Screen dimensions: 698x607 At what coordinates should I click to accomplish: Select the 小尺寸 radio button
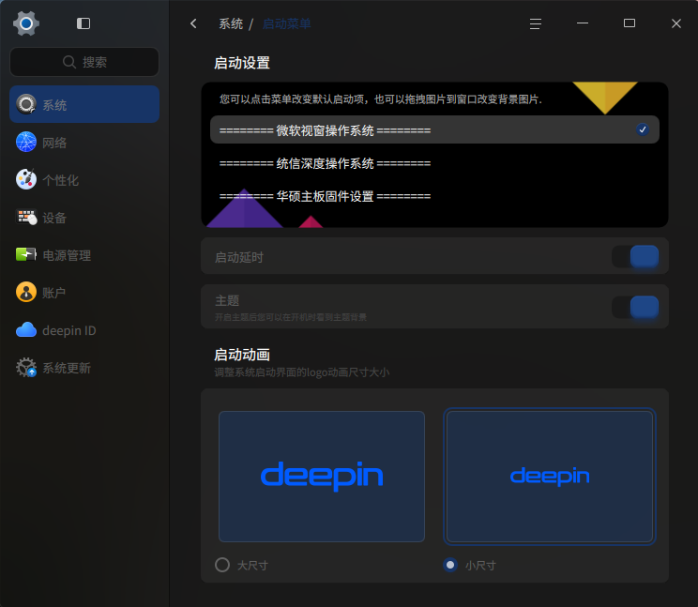pos(450,565)
